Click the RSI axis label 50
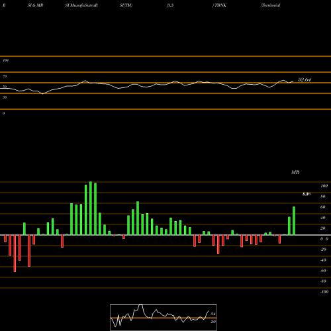 pos(5,87)
